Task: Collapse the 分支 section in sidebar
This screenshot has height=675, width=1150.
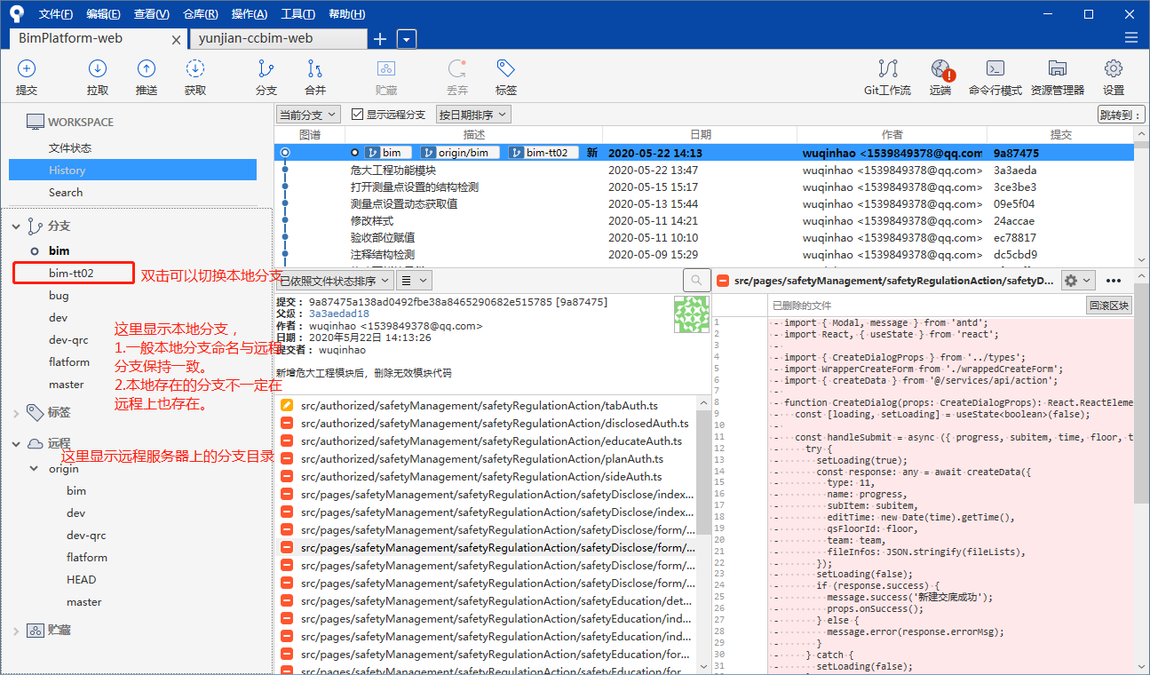Action: point(16,226)
